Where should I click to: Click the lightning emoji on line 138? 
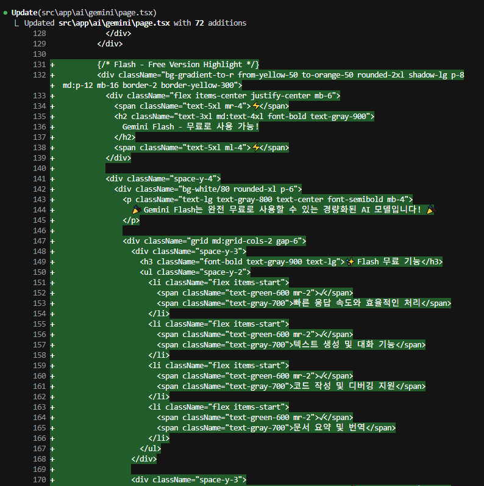coord(256,147)
